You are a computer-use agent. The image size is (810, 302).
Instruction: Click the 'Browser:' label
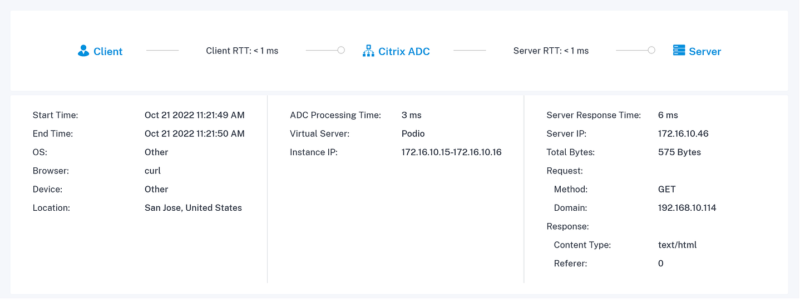[51, 171]
